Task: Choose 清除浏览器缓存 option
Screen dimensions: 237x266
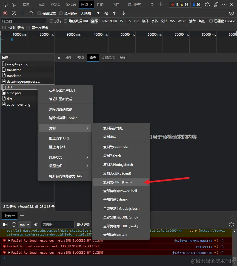Action: [x=65, y=109]
